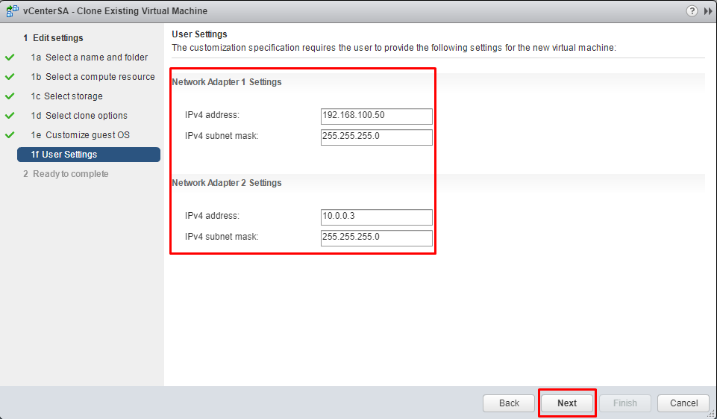Click the resize grip at dialog corner
Viewport: 717px width, 419px height.
point(710,412)
